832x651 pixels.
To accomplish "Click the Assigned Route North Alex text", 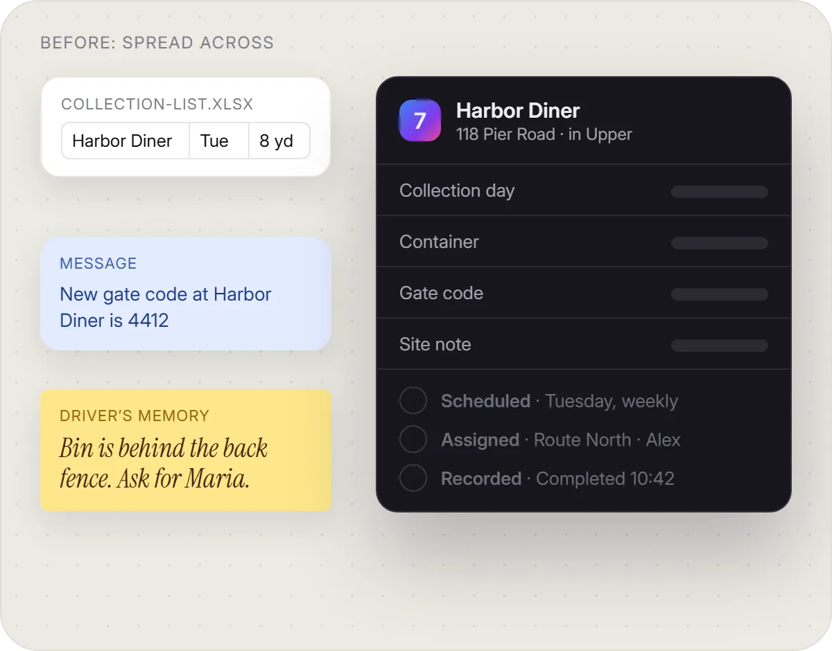I will coord(561,440).
